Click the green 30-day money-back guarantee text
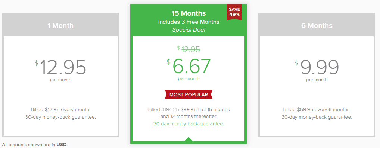 [189, 123]
